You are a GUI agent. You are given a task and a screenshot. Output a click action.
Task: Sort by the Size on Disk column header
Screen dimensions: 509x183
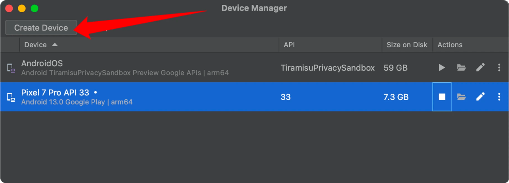(407, 45)
